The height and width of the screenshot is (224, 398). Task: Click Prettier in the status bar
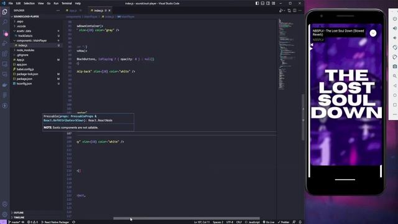[284, 222]
